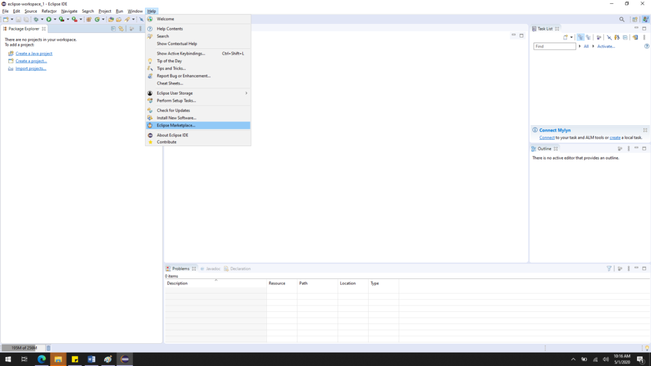Open dropdown arrow next to Run icon
Viewport: 651px width, 366px height.
coord(55,20)
